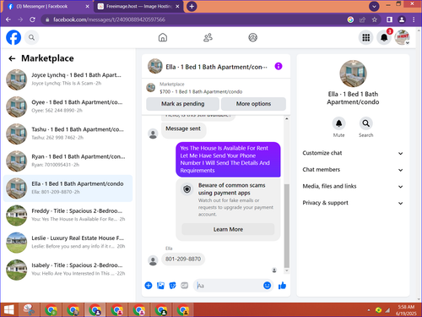Choose a GIF icon in composer

coord(185,286)
